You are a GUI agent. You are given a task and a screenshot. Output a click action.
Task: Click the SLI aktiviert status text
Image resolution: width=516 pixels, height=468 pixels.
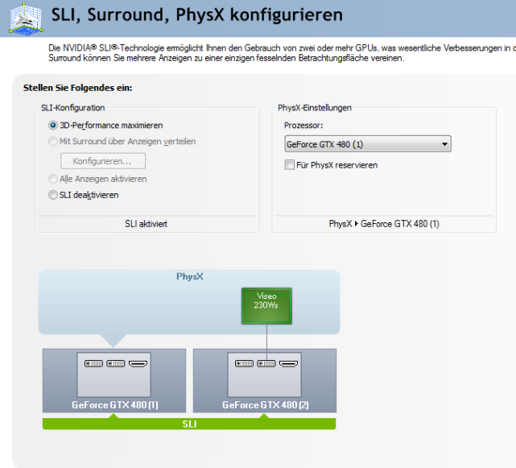pos(147,224)
